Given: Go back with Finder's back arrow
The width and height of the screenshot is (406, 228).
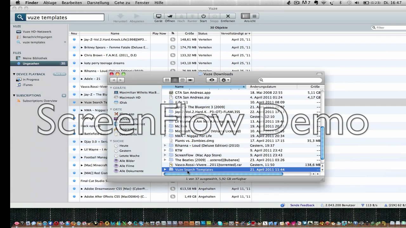Looking at the screenshot, I should click(x=114, y=80).
